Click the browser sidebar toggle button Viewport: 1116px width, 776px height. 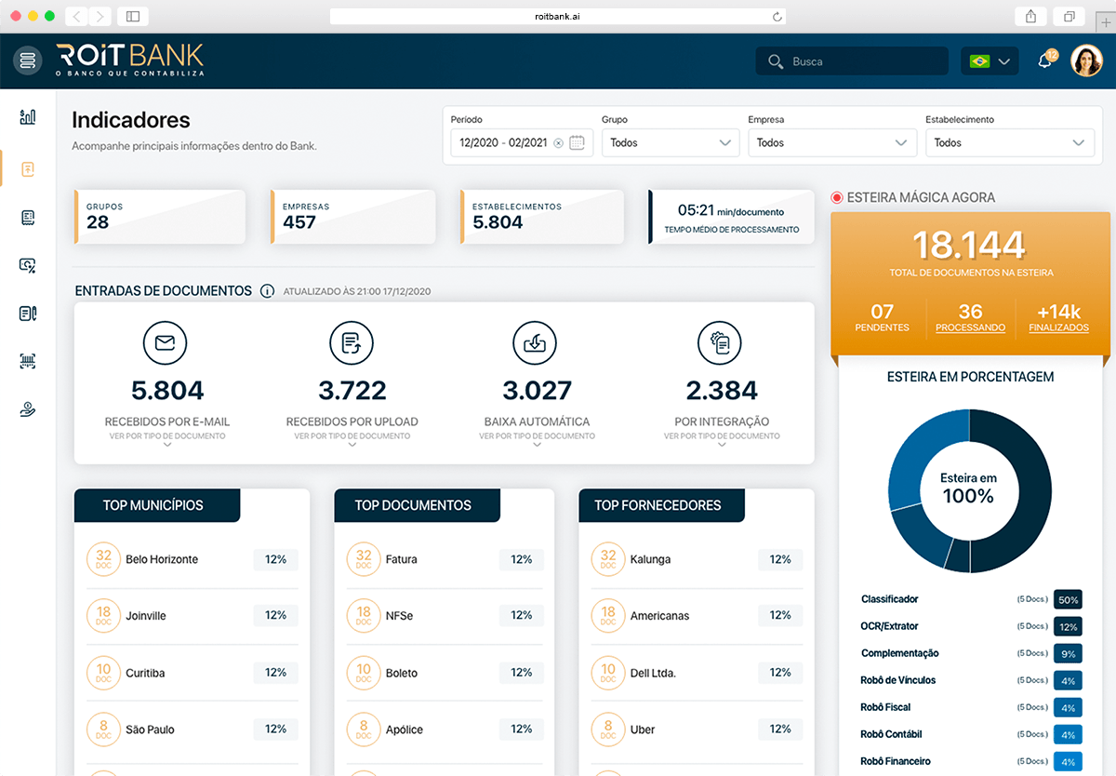[x=133, y=17]
